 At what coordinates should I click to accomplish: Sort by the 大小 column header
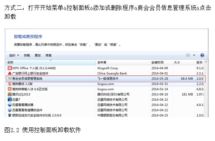[x=184, y=62]
